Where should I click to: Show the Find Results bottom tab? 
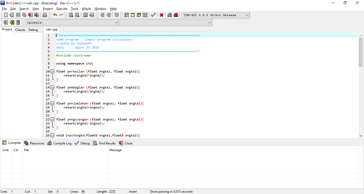pos(104,143)
